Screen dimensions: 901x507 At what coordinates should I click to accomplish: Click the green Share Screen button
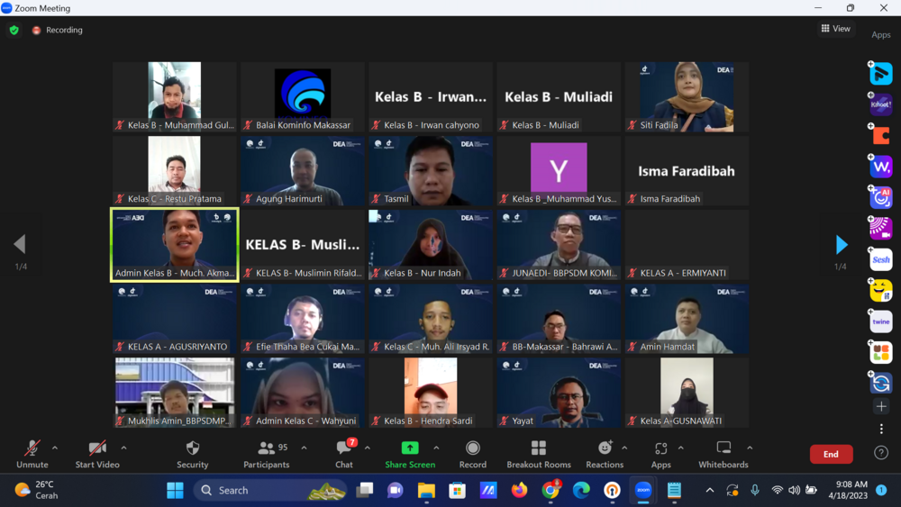click(410, 453)
